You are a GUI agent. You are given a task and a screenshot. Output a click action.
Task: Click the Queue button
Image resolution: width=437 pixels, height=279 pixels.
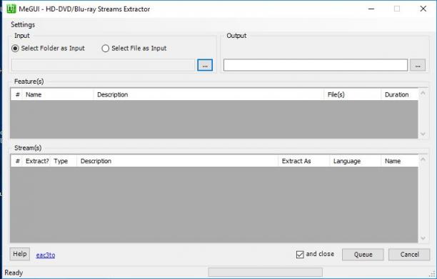pyautogui.click(x=363, y=255)
